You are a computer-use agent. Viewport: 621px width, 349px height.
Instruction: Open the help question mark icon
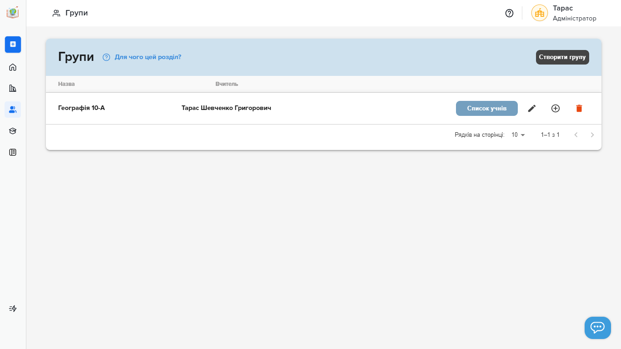tap(509, 13)
